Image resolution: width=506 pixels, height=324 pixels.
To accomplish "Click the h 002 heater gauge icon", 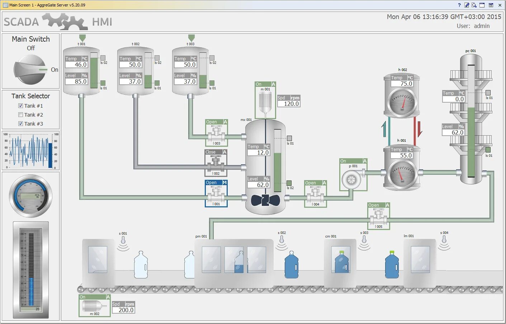I will click(x=402, y=102).
